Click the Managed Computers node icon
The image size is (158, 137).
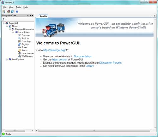point(13,29)
